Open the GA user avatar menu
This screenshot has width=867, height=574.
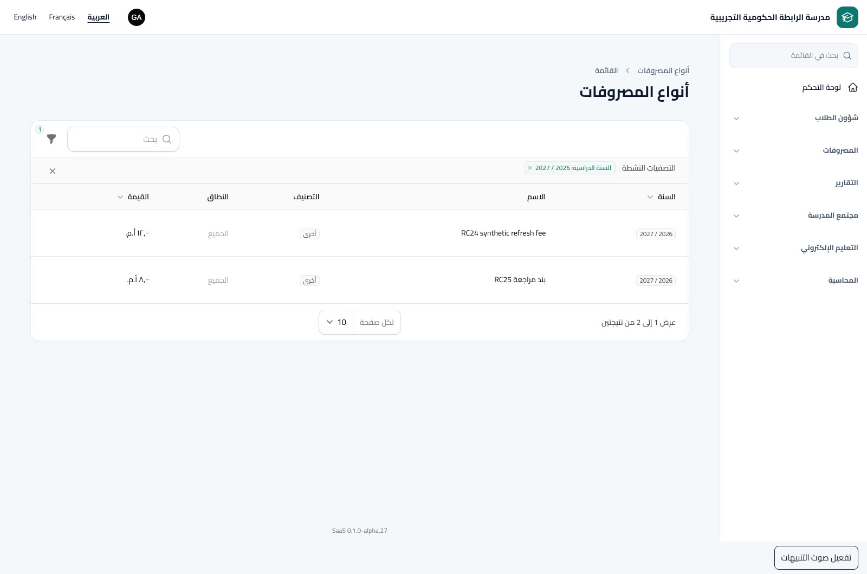point(137,17)
